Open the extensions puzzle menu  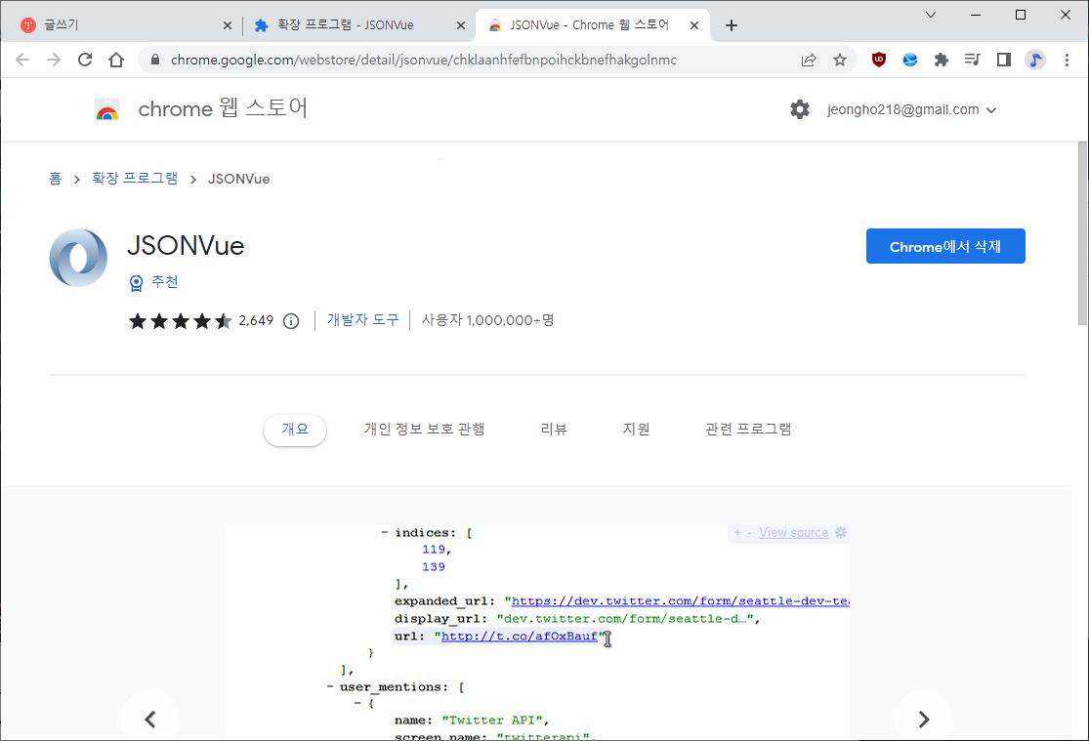(x=942, y=60)
